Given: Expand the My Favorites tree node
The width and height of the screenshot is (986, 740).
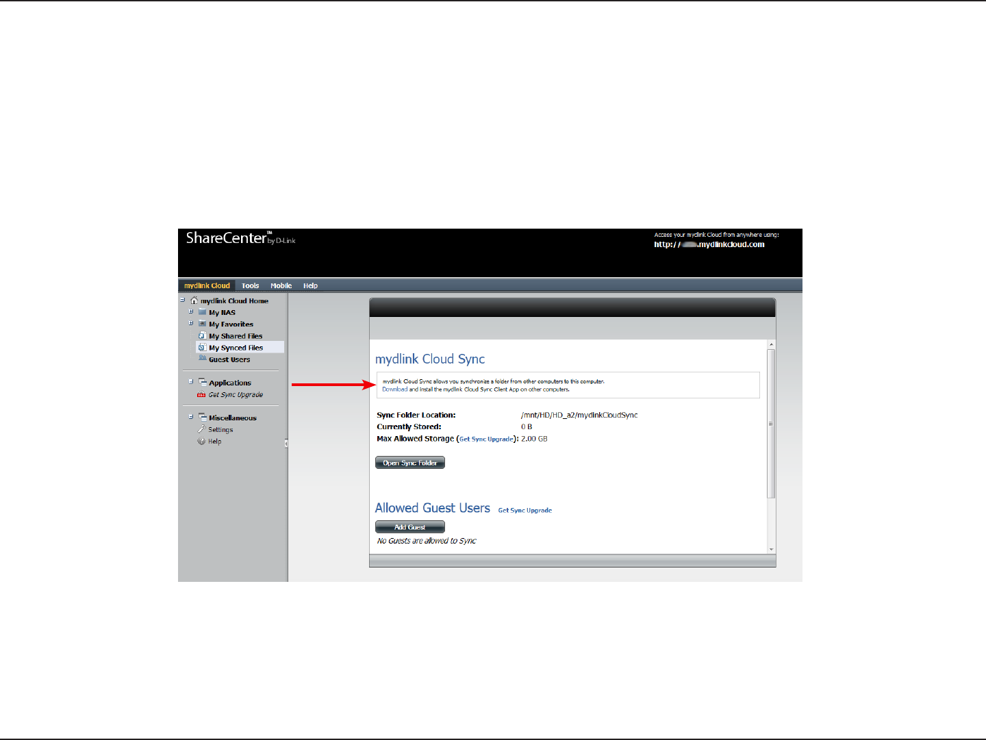Looking at the screenshot, I should (x=191, y=323).
